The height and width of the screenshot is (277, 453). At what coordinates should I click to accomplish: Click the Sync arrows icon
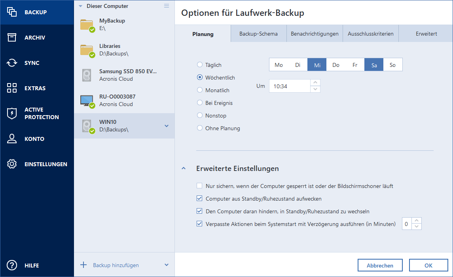point(12,63)
